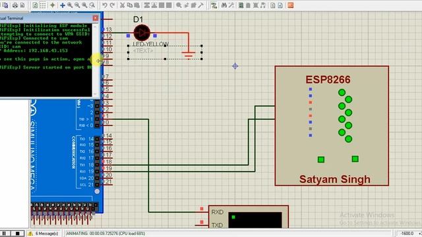The image size is (422, 237).
Task: Click the Netlist to ARES orange icon
Action: click(x=290, y=5)
